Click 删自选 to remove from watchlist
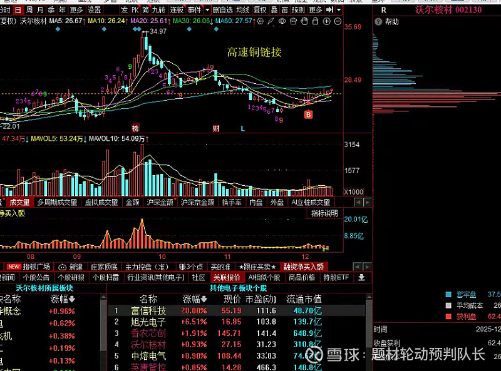501x371 pixels. tap(223, 10)
